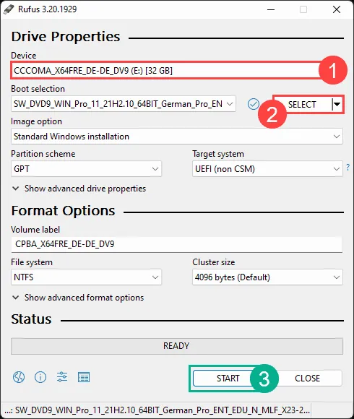Click the checksum checkmark icon
Screen dimensions: 354x419
pyautogui.click(x=254, y=104)
